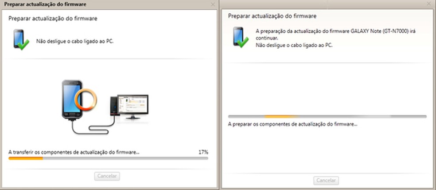Image resolution: width=436 pixels, height=190 pixels.
Task: Click the left dialog heading 'Preparar actualização do firmware'
Action: [53, 19]
